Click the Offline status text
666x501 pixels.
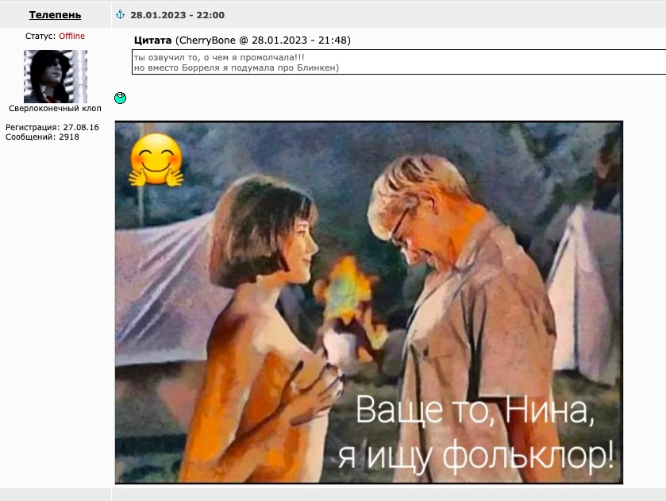tap(71, 36)
